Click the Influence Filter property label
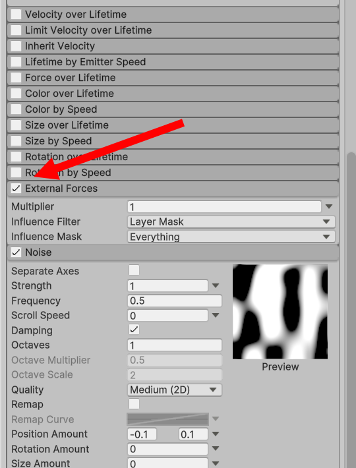Screen dimensions: 356x468 point(45,221)
